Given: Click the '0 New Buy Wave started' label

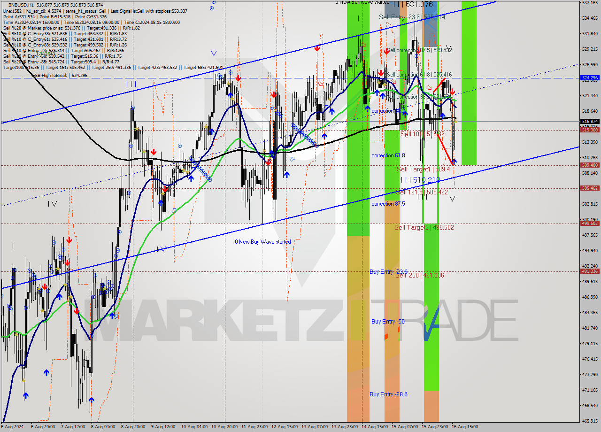Looking at the screenshot, I should coord(263,242).
